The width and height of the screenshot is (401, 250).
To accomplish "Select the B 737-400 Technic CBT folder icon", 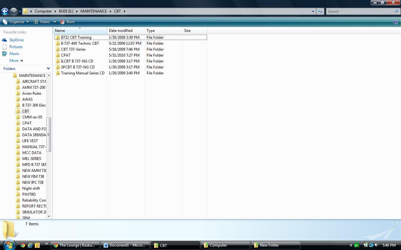I will [58, 43].
